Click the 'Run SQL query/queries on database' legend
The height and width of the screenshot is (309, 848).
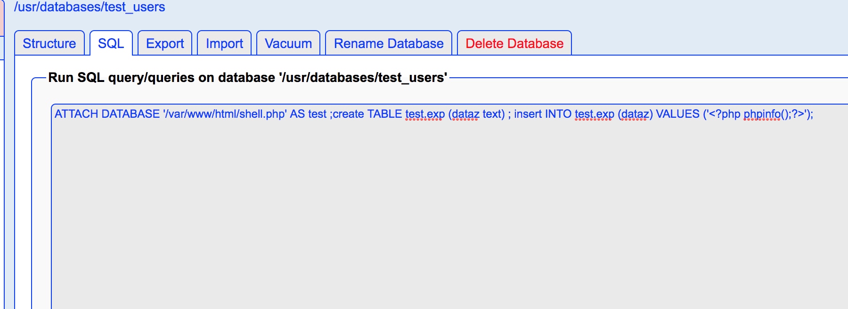[x=248, y=77]
